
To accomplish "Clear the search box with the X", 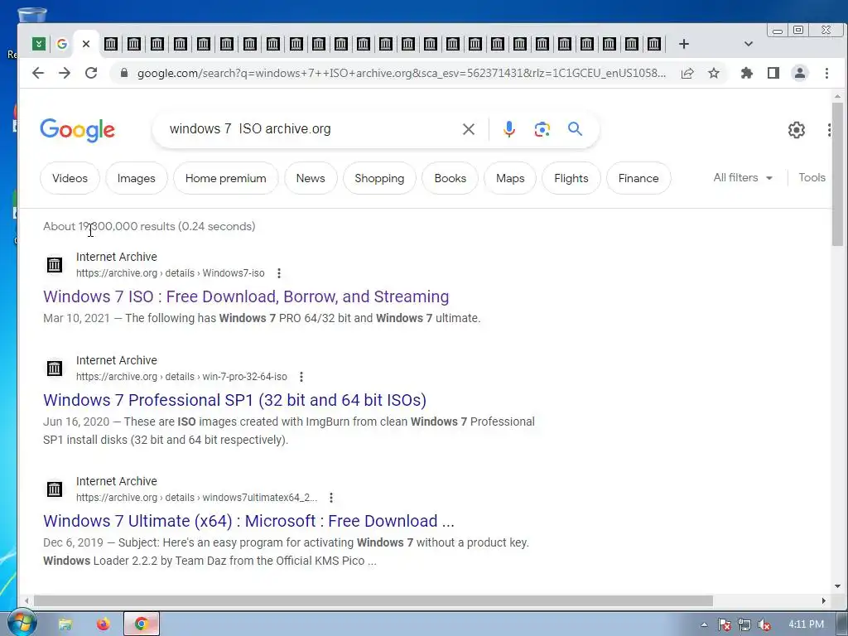I will 469,129.
